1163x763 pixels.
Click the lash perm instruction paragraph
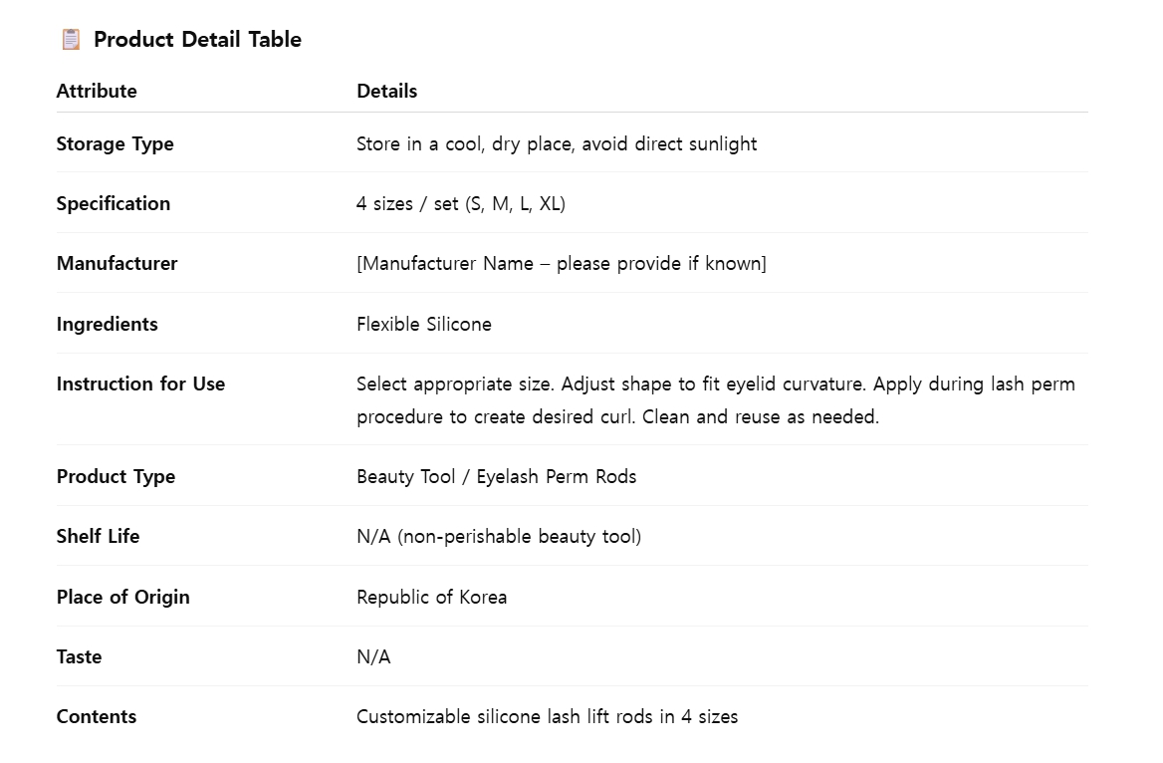(716, 400)
